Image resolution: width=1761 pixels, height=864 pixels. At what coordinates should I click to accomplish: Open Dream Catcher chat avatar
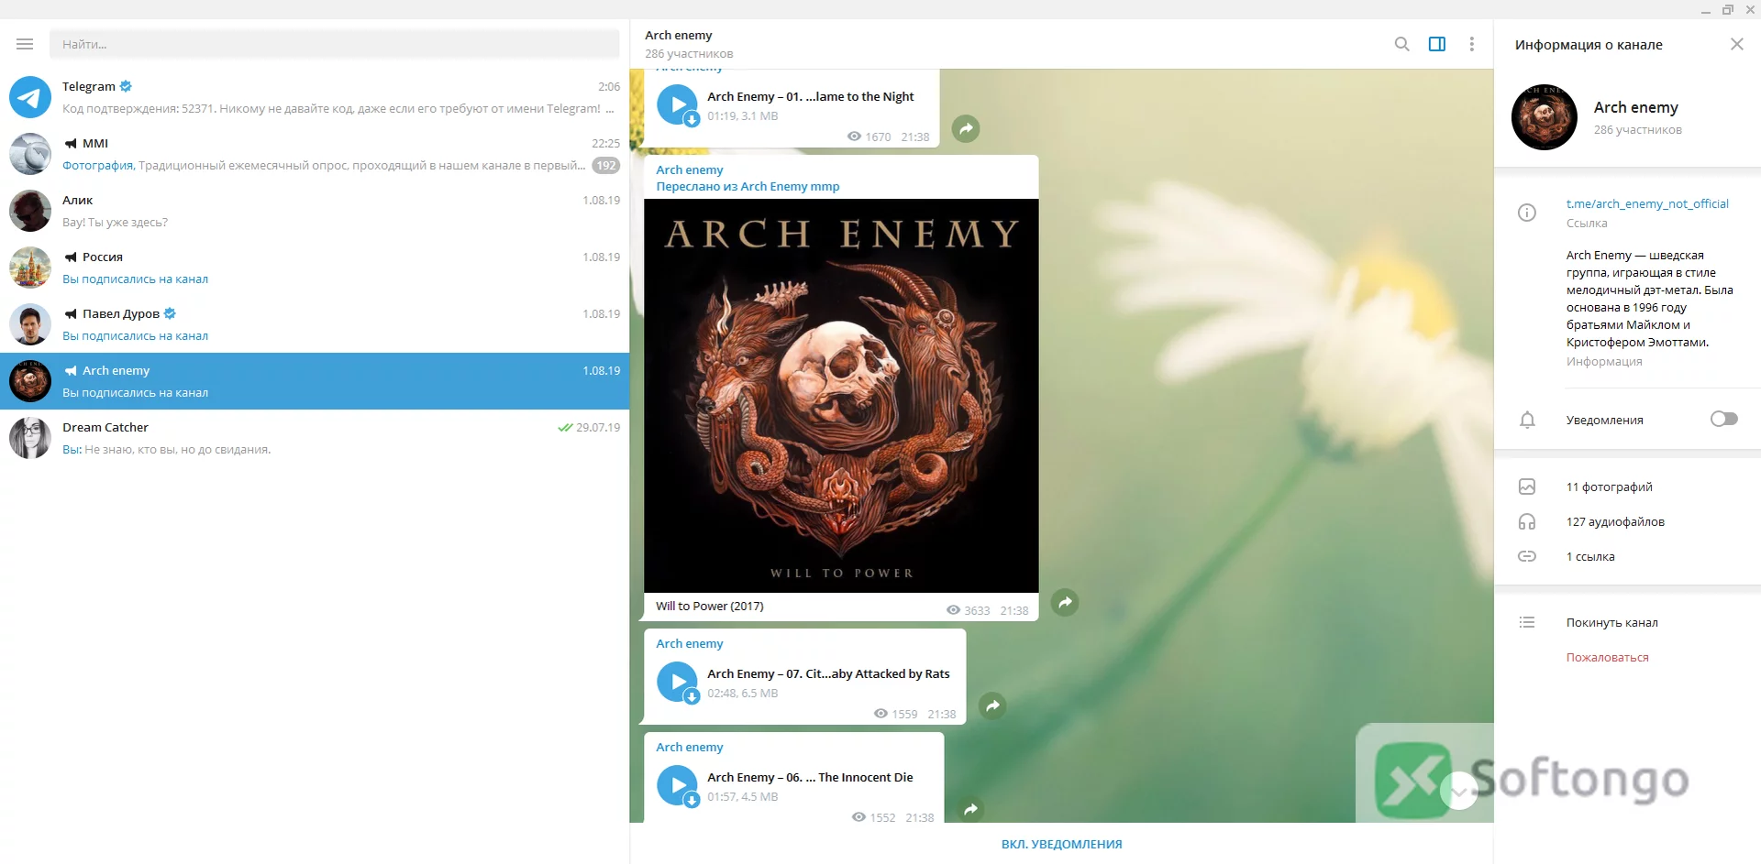[30, 438]
